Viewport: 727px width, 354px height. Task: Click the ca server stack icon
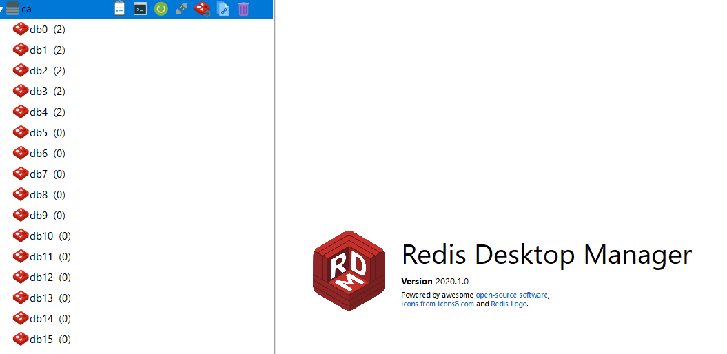point(13,9)
